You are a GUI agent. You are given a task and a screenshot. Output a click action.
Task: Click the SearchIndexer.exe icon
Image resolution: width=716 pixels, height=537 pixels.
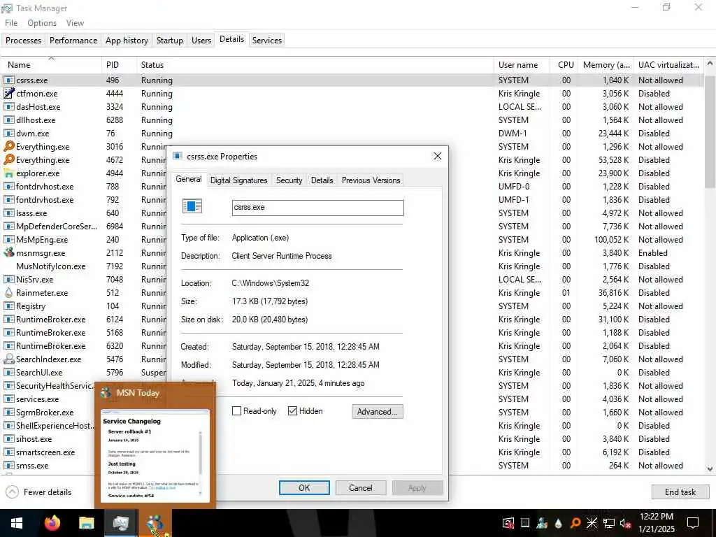[8, 359]
